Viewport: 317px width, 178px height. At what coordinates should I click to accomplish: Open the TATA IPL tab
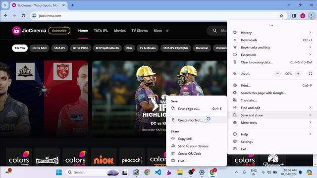(101, 31)
